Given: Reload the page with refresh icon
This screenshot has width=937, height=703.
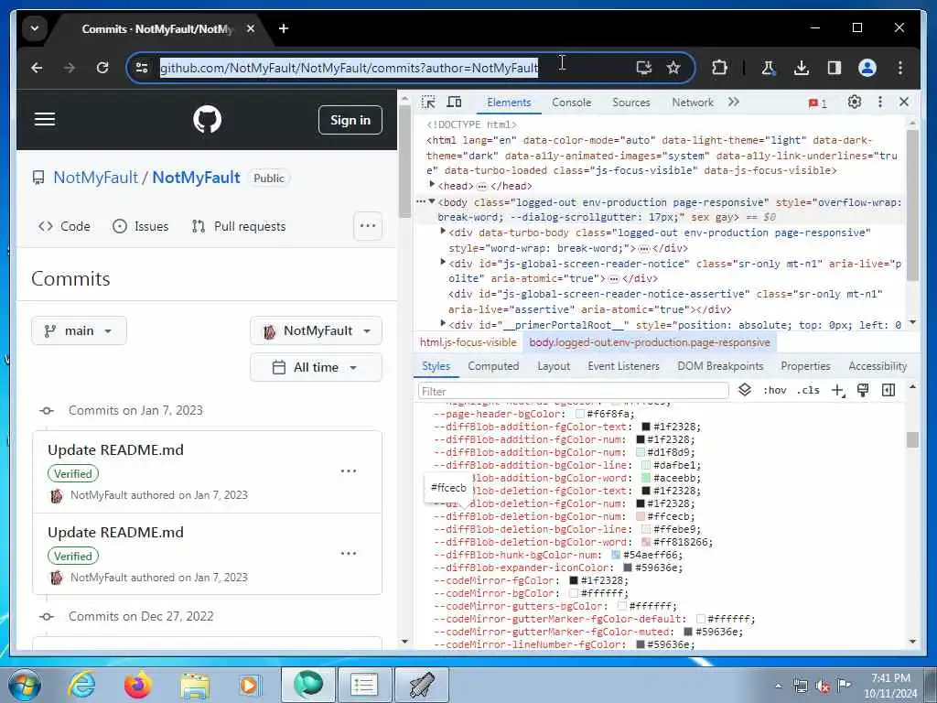Looking at the screenshot, I should [102, 68].
